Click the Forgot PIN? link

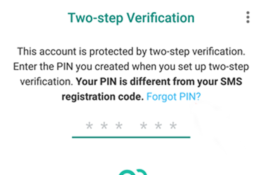pos(174,97)
